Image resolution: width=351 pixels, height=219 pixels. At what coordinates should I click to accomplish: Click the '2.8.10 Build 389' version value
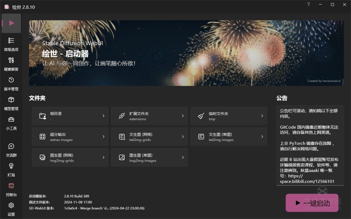[76, 196]
